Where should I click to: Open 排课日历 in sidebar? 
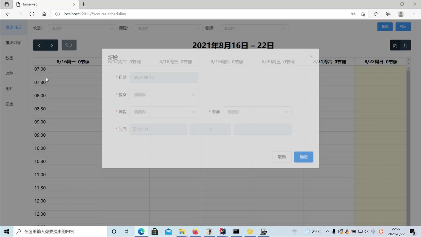[13, 27]
